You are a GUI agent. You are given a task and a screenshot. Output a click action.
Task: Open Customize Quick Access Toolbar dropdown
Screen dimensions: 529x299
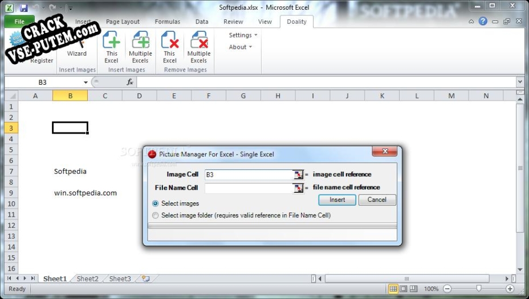pos(70,8)
